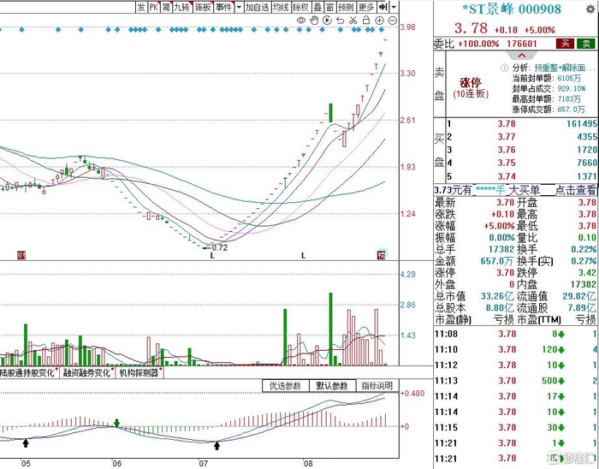Click the green down arrow on MACD panel
This screenshot has width=599, height=469.
pyautogui.click(x=116, y=423)
